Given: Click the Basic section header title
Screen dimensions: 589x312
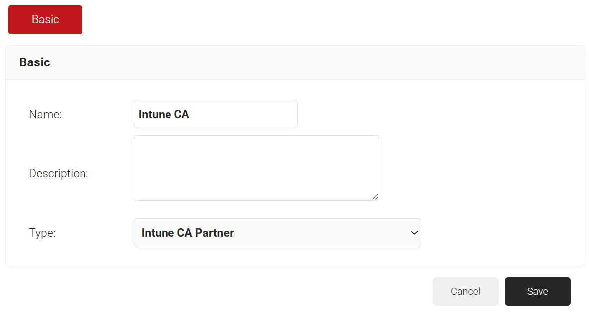Looking at the screenshot, I should [35, 62].
